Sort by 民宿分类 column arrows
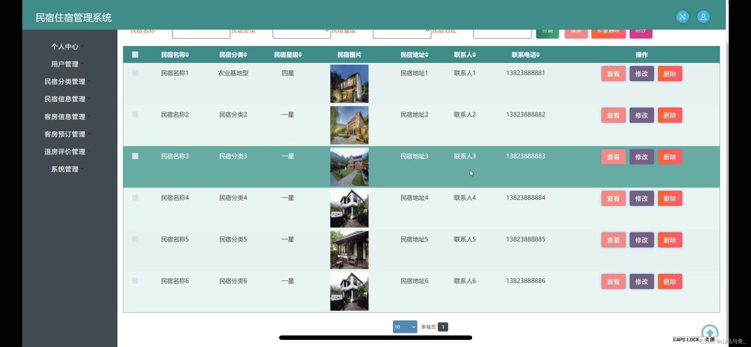The height and width of the screenshot is (347, 751). click(x=245, y=55)
